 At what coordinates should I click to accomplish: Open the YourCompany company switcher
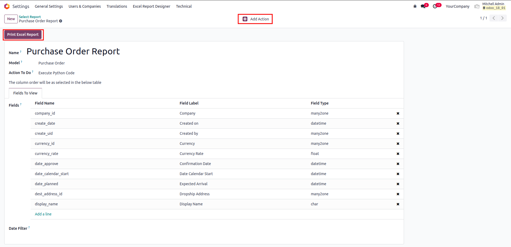pyautogui.click(x=458, y=6)
